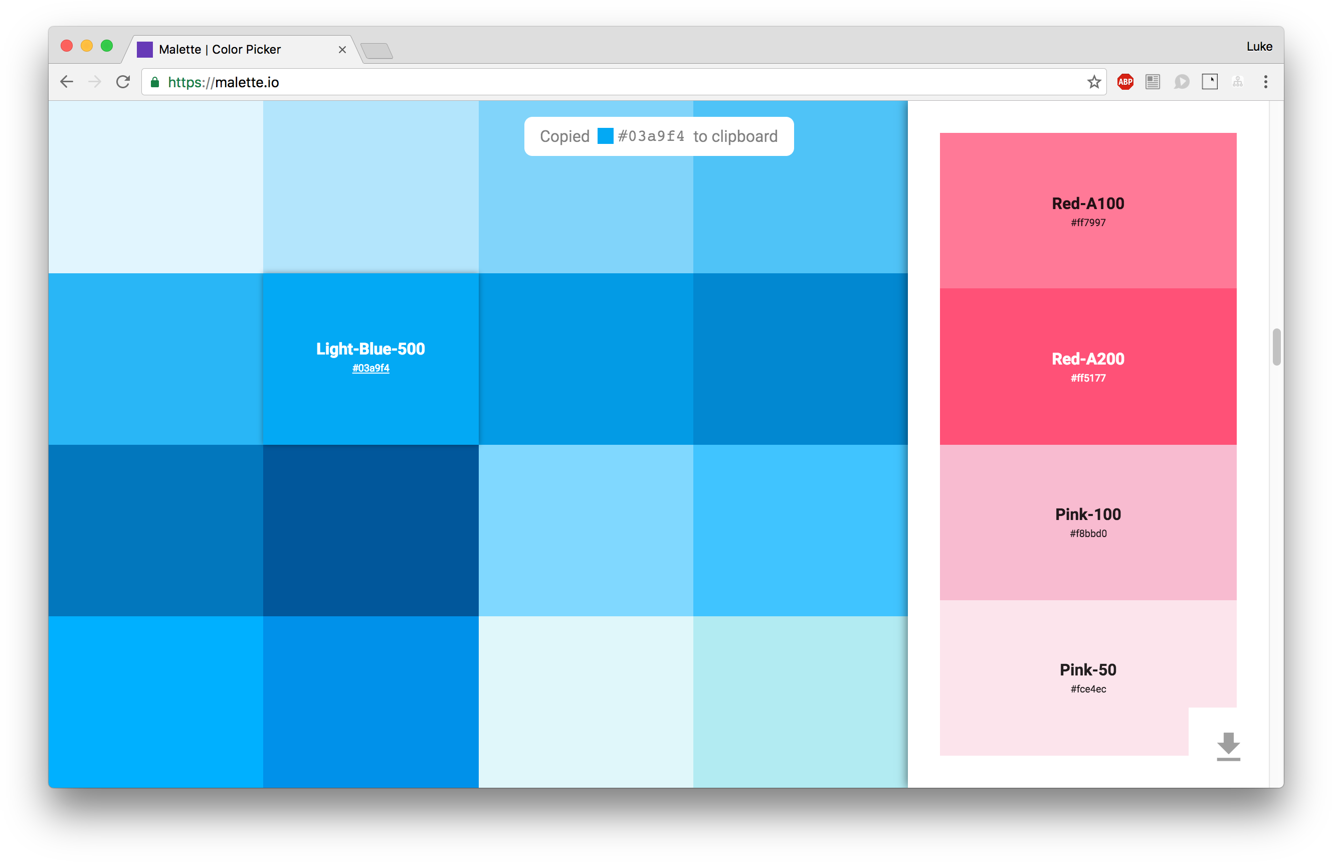Reload the malette.io page
The image size is (1332, 862).
point(123,82)
